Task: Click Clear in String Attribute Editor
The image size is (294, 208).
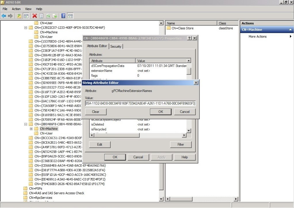Action: pyautogui.click(x=96, y=112)
